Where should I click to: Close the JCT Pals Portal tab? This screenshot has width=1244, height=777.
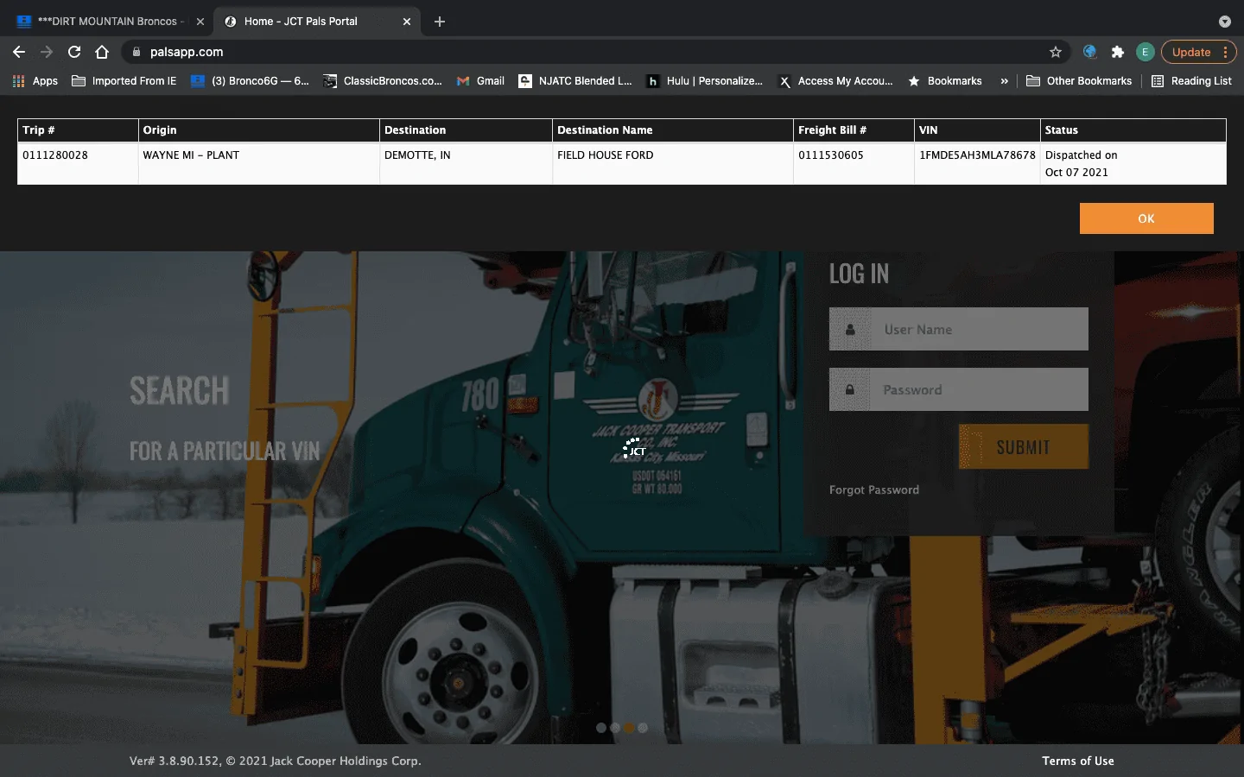[407, 22]
